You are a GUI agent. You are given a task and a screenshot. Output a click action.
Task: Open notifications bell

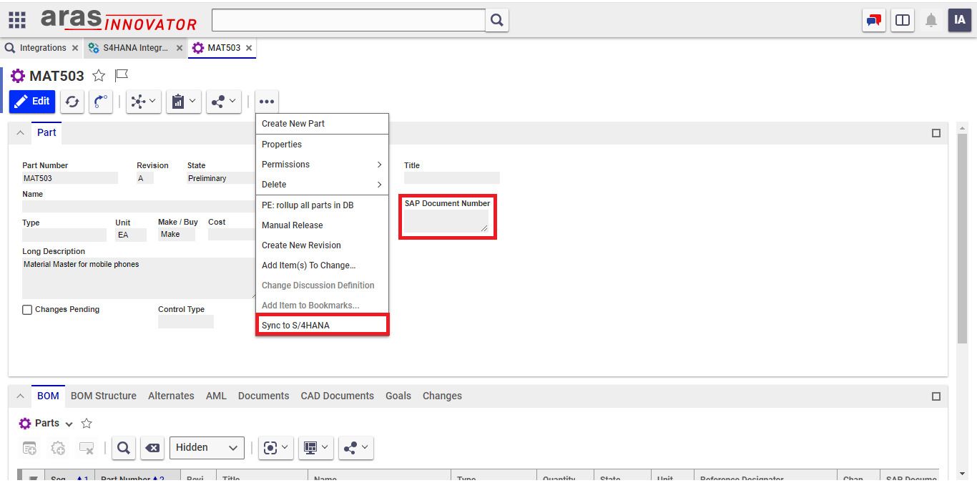pos(931,20)
